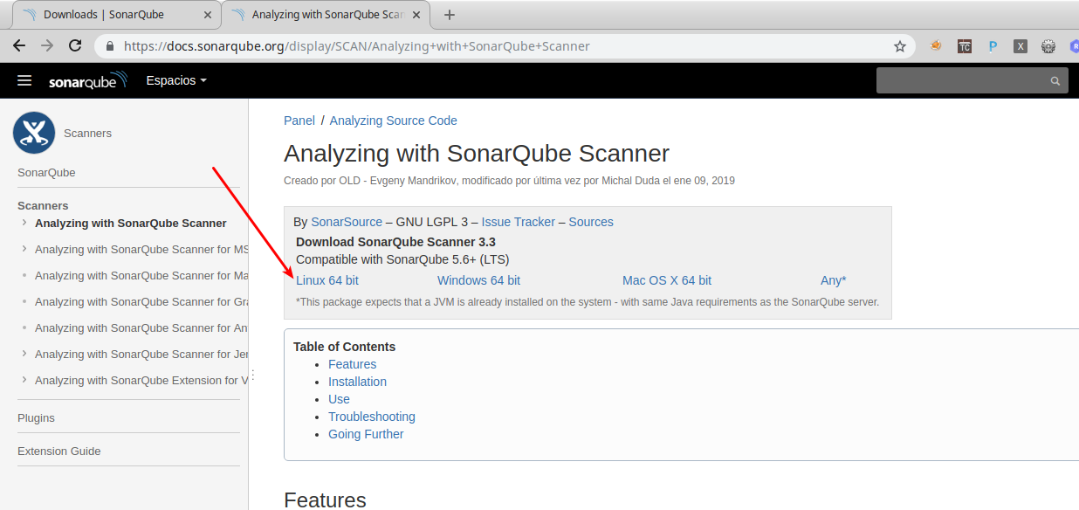Click the Windows 64 bit download link
This screenshot has width=1079, height=510.
click(x=478, y=280)
